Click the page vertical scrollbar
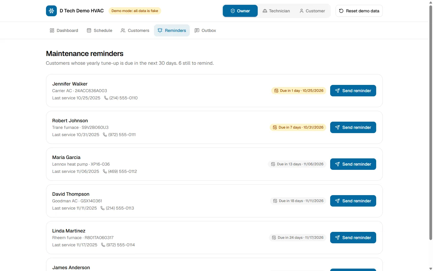The image size is (433, 271). tap(431, 123)
